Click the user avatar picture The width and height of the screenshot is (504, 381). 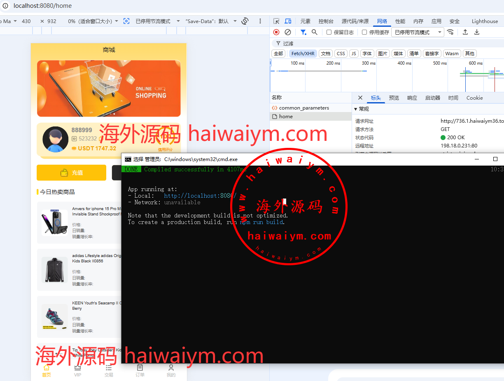55,139
